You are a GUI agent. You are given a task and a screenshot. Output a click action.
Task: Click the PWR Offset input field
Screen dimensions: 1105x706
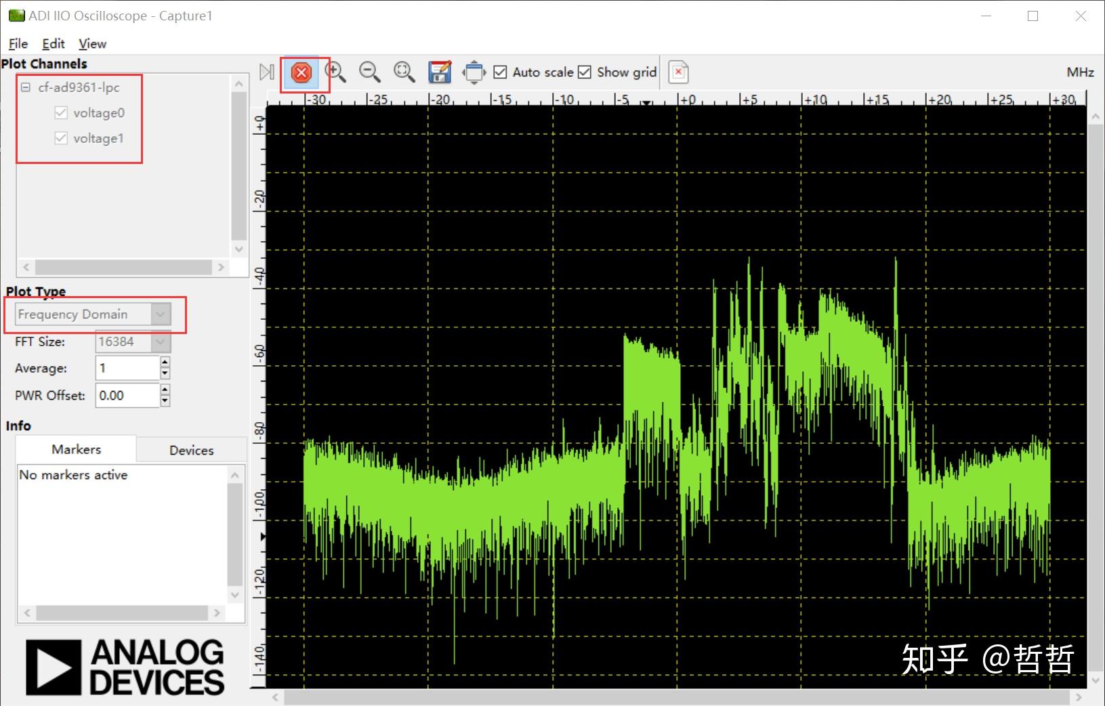click(x=127, y=396)
